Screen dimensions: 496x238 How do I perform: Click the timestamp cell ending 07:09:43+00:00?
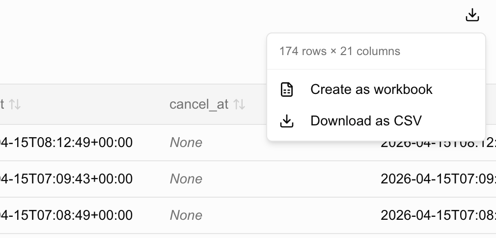(66, 178)
